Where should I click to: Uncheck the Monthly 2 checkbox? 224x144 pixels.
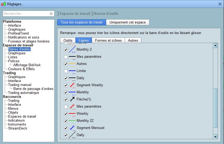point(66,50)
